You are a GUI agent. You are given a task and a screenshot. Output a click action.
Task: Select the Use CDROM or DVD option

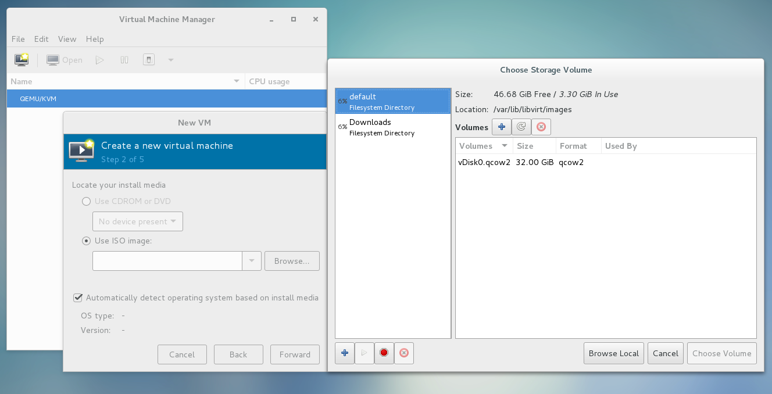86,201
